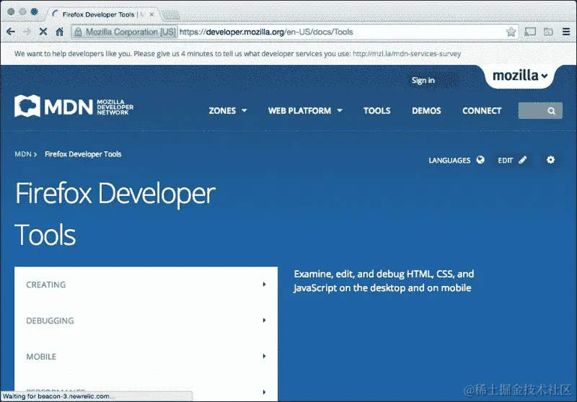The width and height of the screenshot is (577, 402).
Task: Expand the partially visible Performance section arrow
Action: (264, 392)
